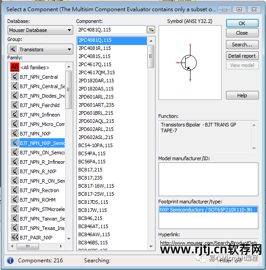Open the Group Transistors dropdown
Screen dimensions: 266x270
(40, 49)
